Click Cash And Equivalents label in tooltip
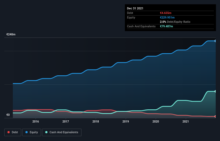This screenshot has height=141, width=220. [141, 26]
